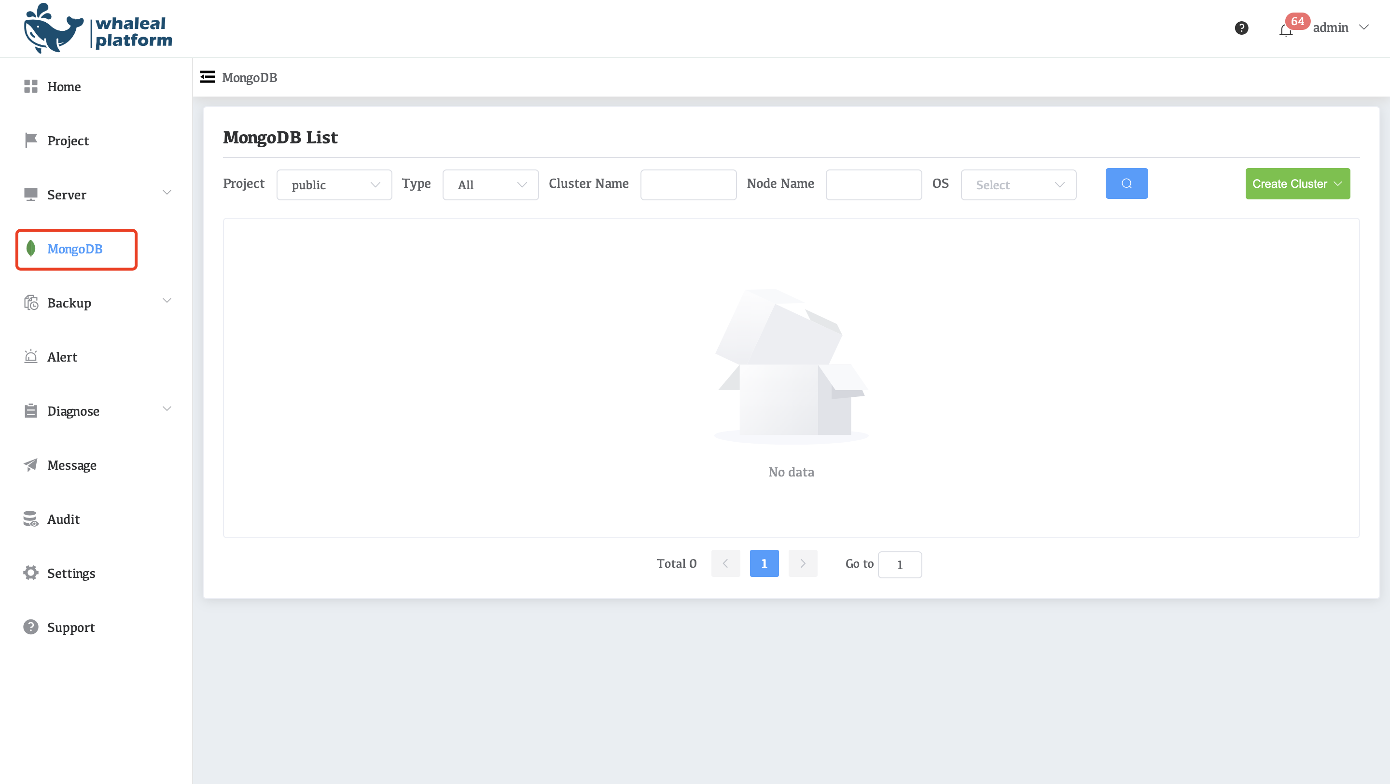The height and width of the screenshot is (784, 1390).
Task: Open the Audit log via sidebar icon
Action: (x=31, y=519)
